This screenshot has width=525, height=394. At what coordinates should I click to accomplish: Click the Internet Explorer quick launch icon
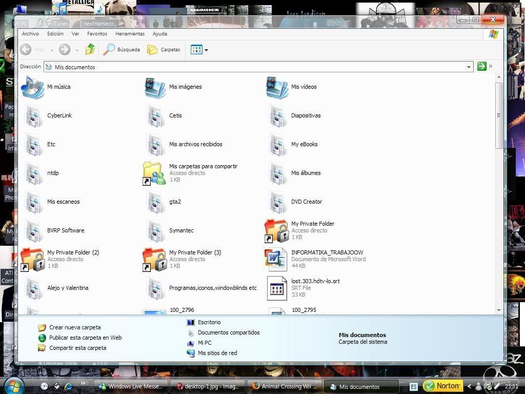pos(69,386)
